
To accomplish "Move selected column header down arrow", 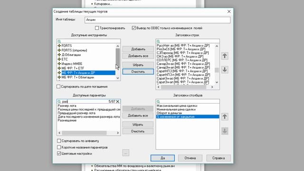I will [225, 131].
